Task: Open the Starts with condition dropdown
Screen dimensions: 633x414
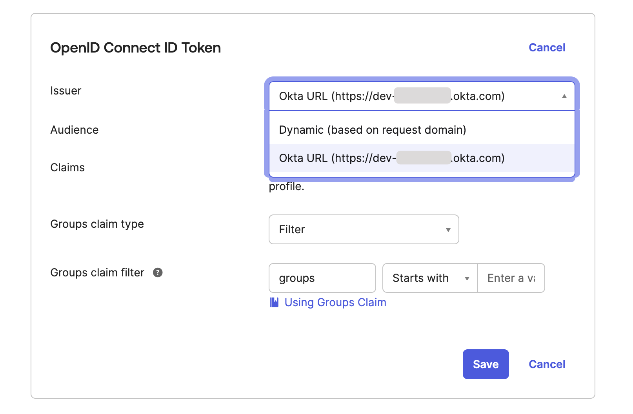Action: point(430,278)
